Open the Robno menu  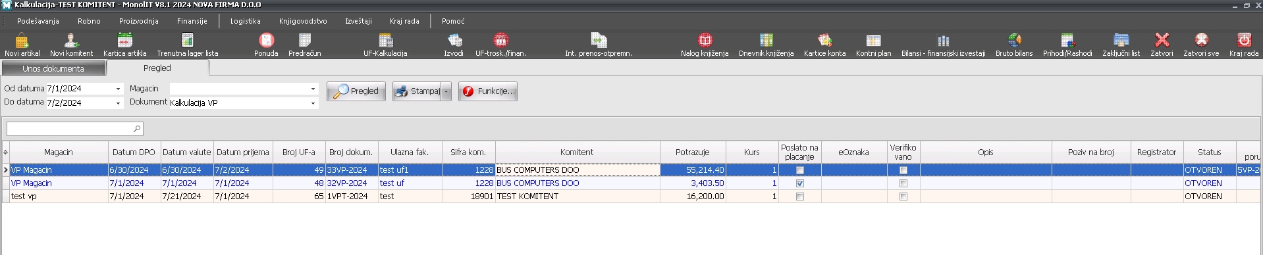pos(89,21)
